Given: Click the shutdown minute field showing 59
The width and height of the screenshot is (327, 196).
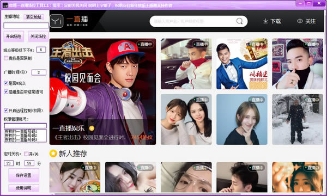Looking at the screenshot, I should [29, 163].
